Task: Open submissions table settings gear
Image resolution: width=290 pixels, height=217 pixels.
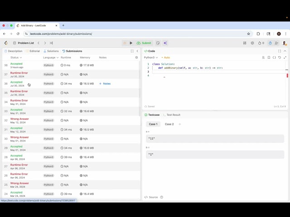Action: 136,57
